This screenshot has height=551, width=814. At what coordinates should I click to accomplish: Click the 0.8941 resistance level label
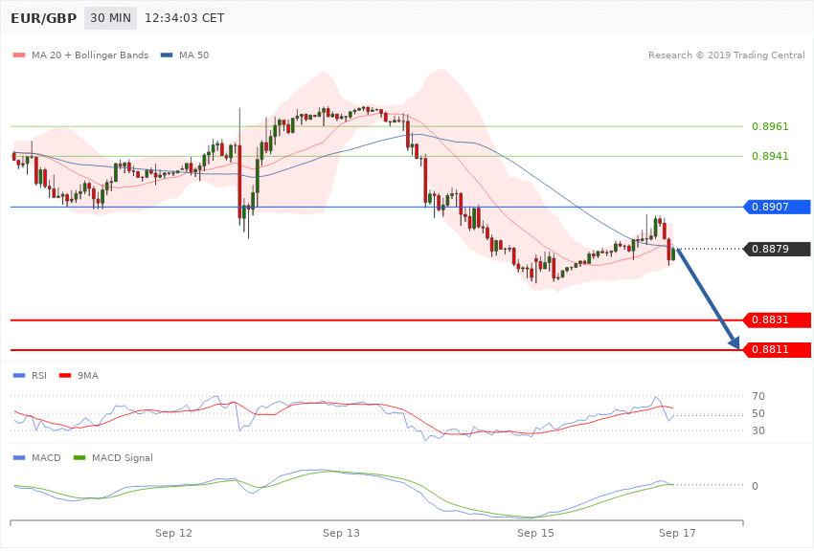(770, 156)
